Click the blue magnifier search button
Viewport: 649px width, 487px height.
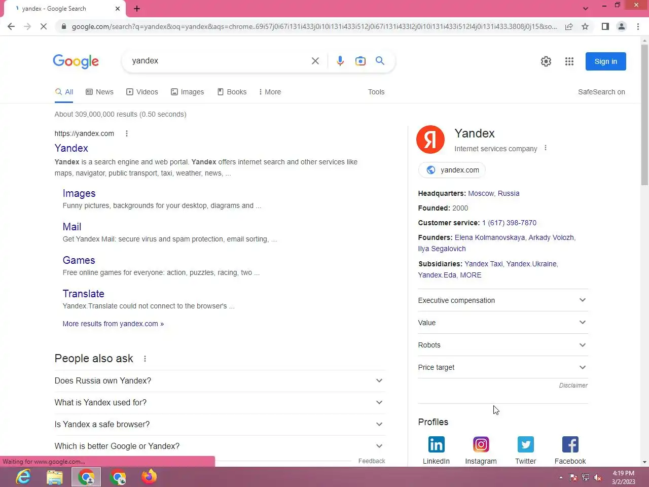coord(380,61)
